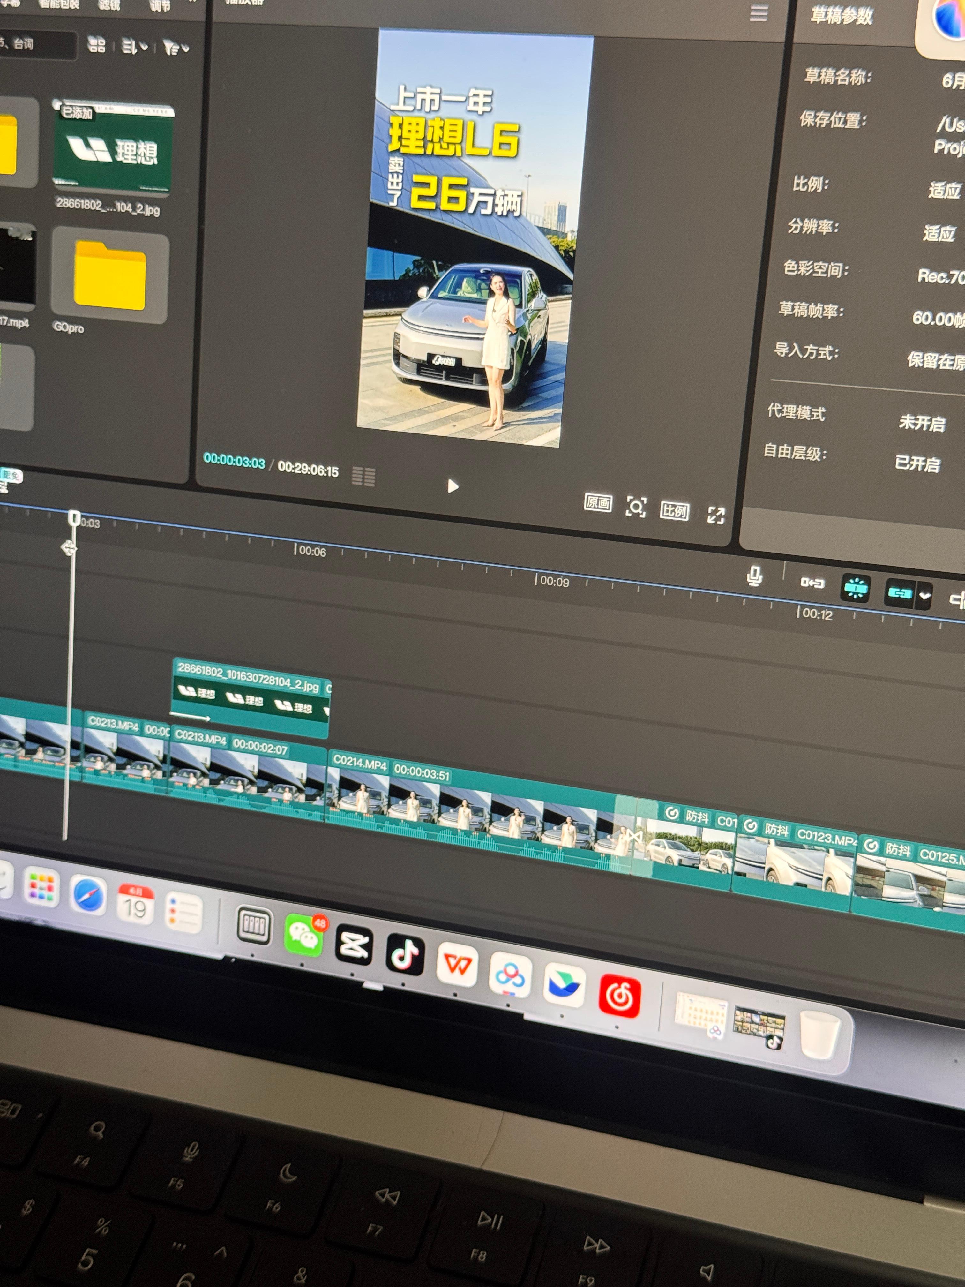
Task: Open the timeline thumbnail lines icon beside timecode
Action: 363,477
